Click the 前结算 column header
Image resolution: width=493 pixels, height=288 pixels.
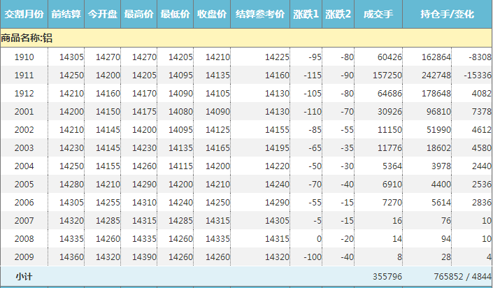tap(66, 14)
